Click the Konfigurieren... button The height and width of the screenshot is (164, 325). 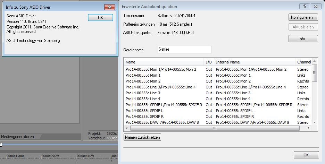coord(303,17)
